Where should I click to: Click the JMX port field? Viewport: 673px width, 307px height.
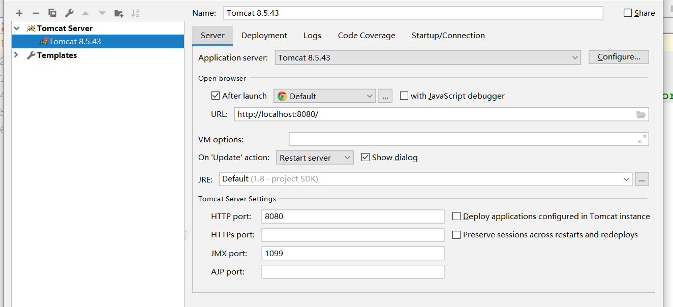(353, 253)
